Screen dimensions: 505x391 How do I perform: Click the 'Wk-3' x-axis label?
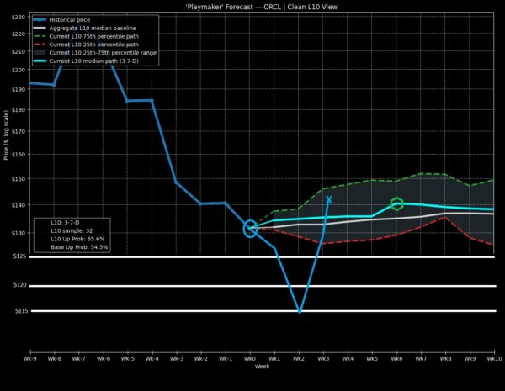point(176,358)
